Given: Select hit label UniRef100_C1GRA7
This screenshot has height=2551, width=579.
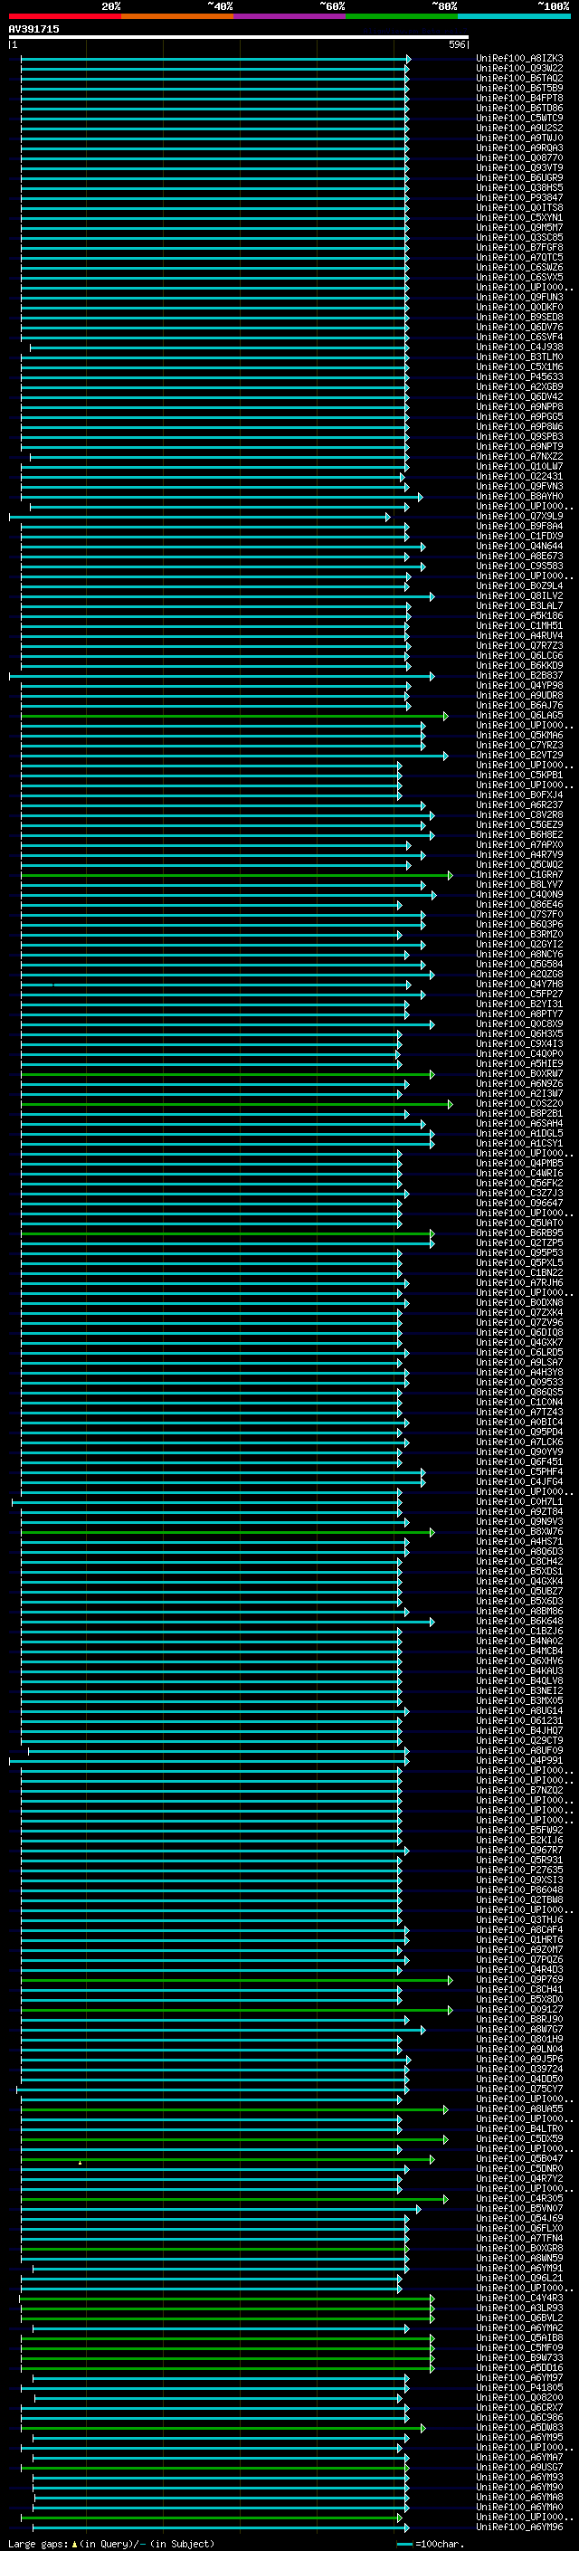Looking at the screenshot, I should (x=519, y=874).
